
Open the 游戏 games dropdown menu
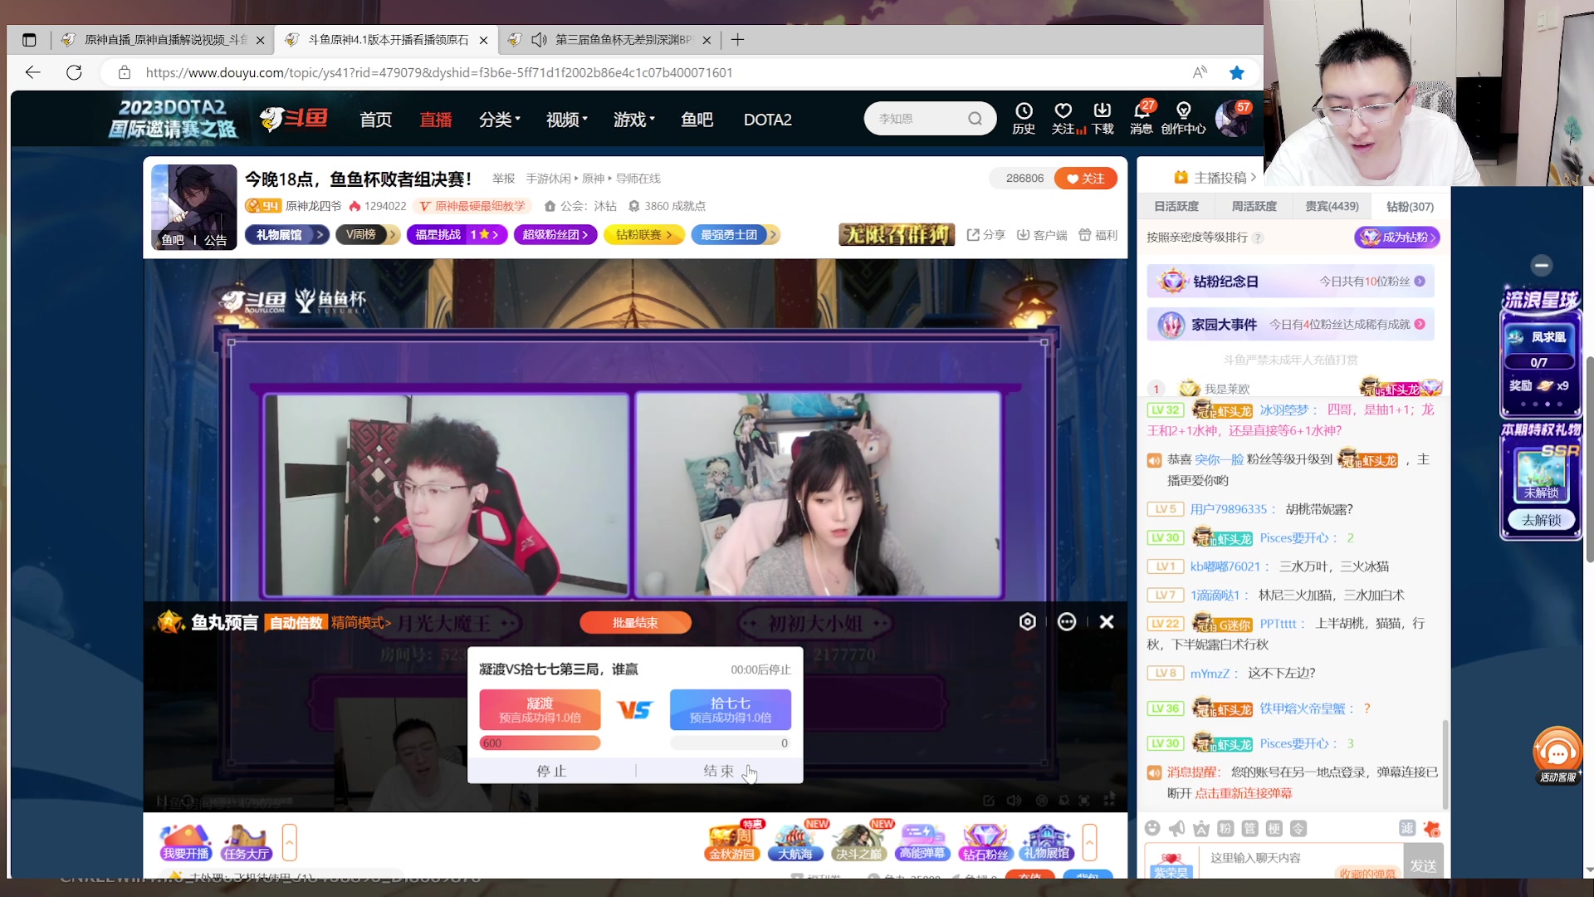click(633, 120)
